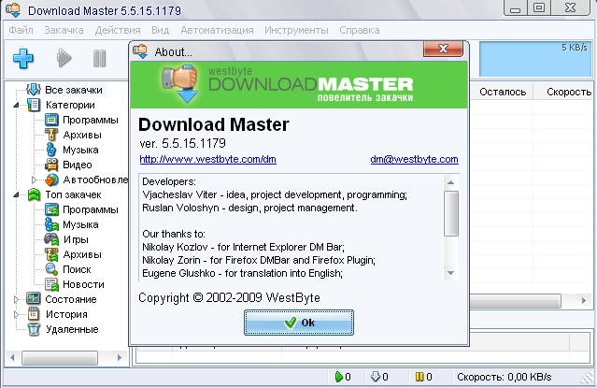597x388 pixels.
Task: Collapse the Категории tree node
Action: click(16, 105)
